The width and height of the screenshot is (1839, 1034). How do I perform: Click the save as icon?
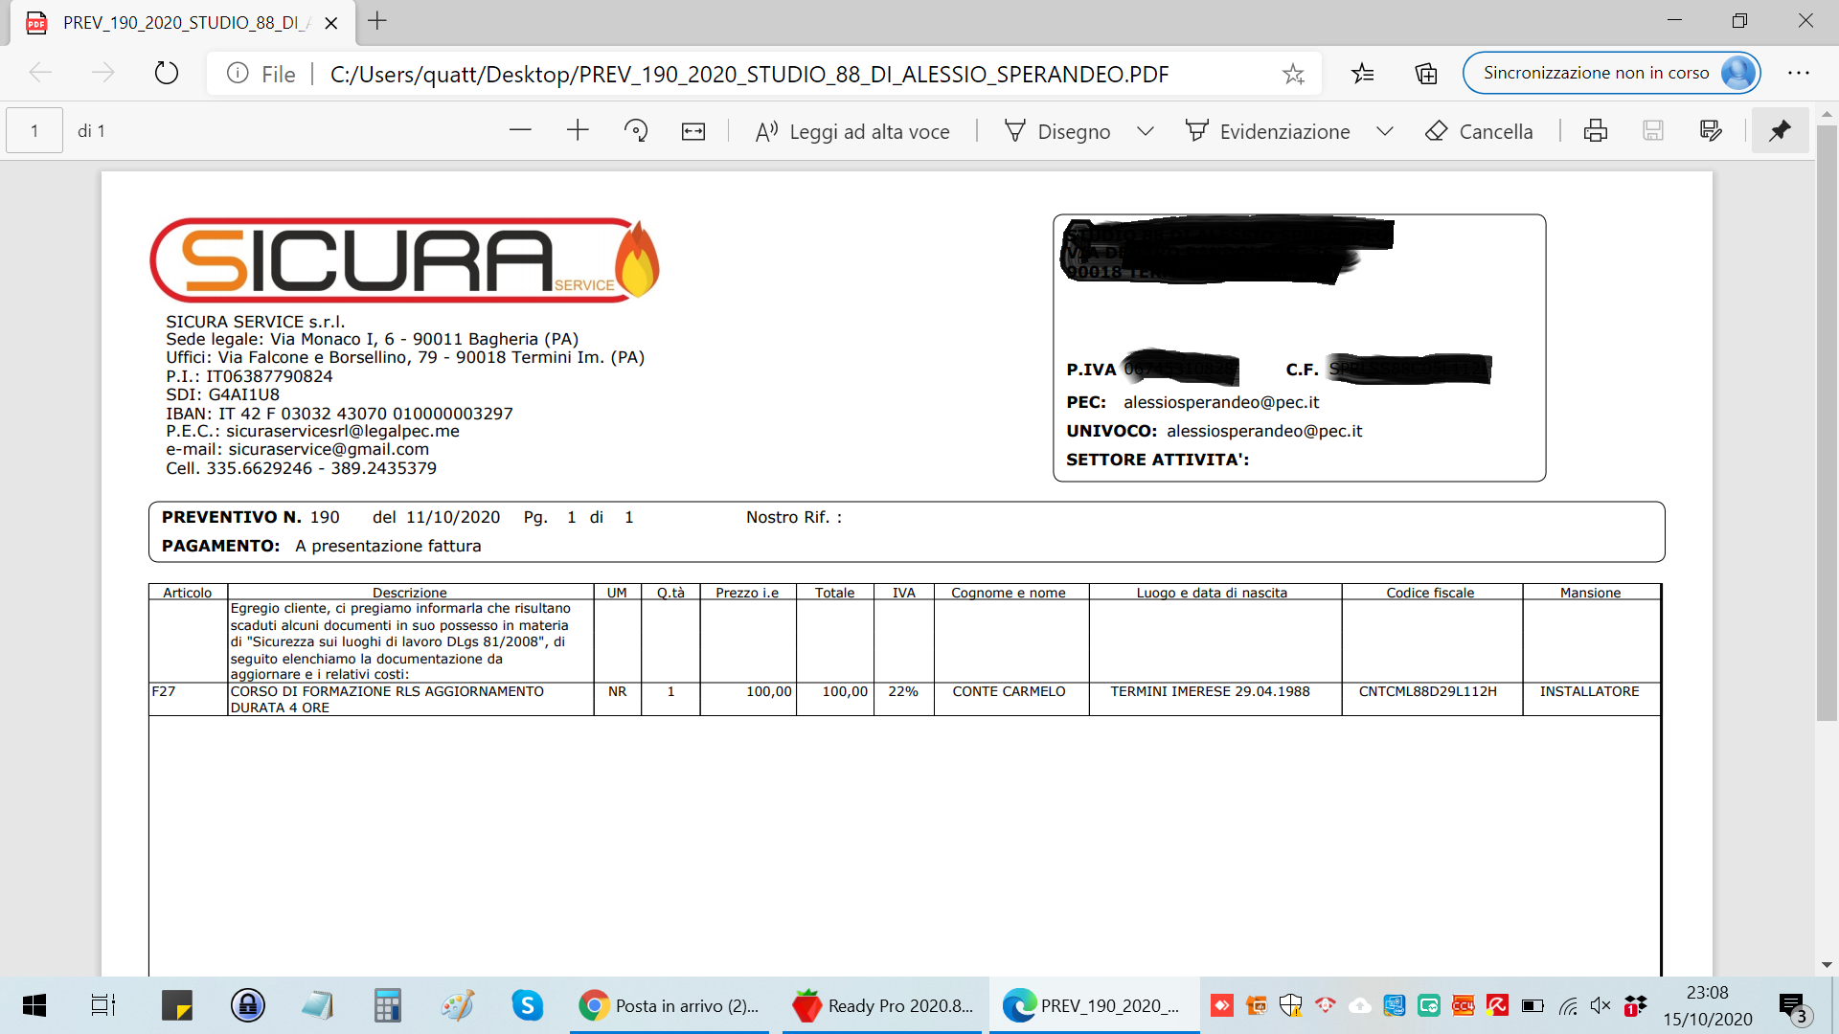tap(1711, 131)
